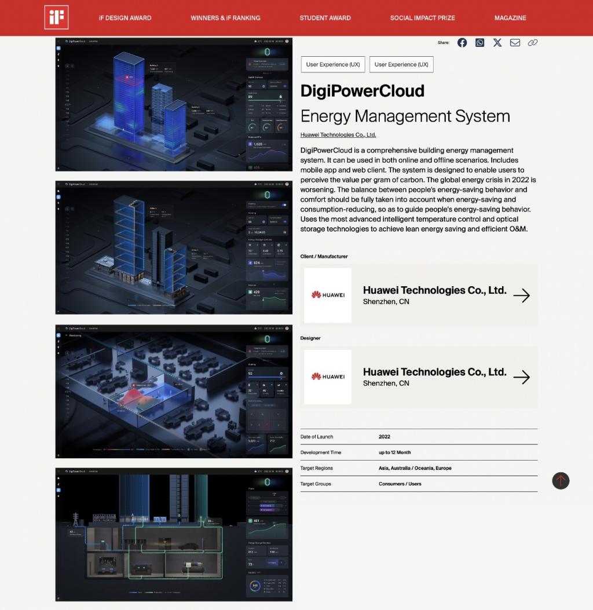The image size is (593, 610).
Task: Open SOCIAL IMPACT PRIZE menu item
Action: [422, 18]
